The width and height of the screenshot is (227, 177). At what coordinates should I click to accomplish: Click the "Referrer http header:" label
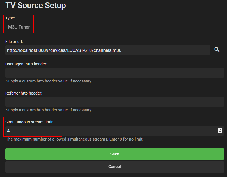(x=24, y=93)
